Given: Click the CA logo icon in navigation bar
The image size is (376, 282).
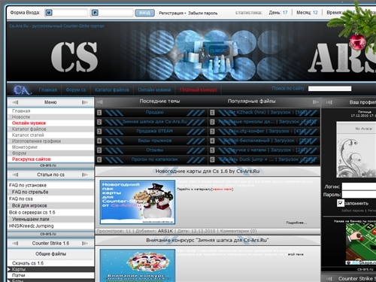Looking at the screenshot, I should [23, 89].
